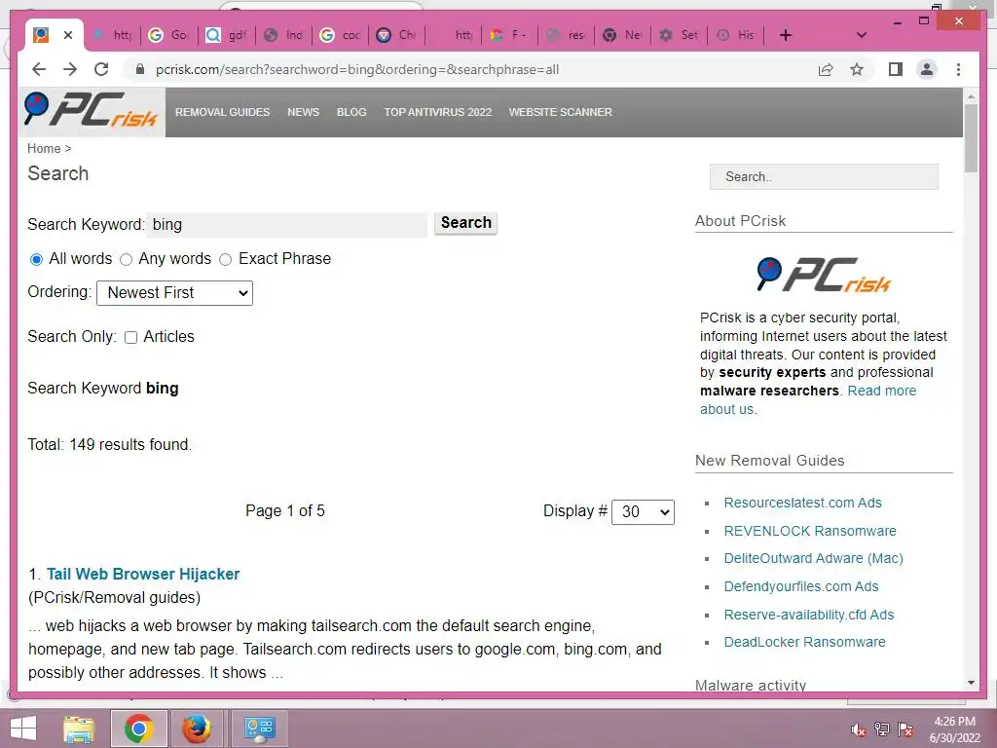Open Tail Web Browser Hijacker result
This screenshot has width=997, height=748.
coord(143,574)
